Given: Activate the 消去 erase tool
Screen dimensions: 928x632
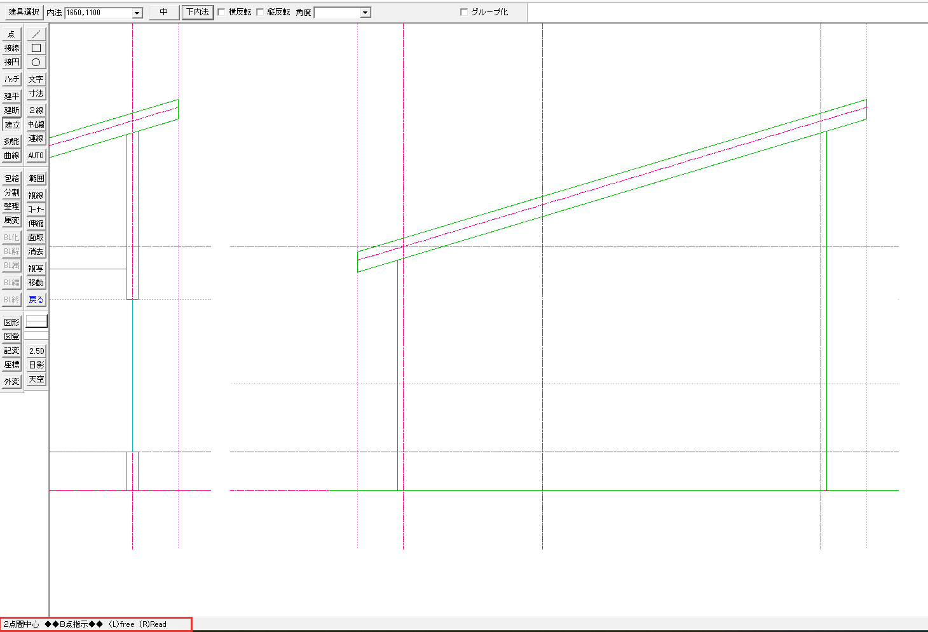Looking at the screenshot, I should pyautogui.click(x=36, y=252).
